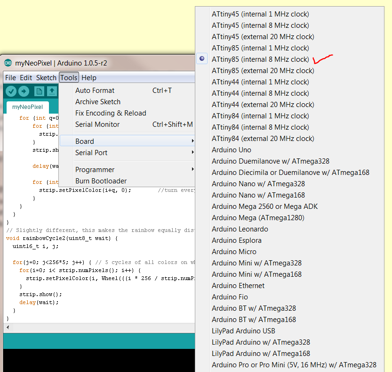Click the Open sketch toolbar icon
This screenshot has width=392, height=372.
point(52,91)
